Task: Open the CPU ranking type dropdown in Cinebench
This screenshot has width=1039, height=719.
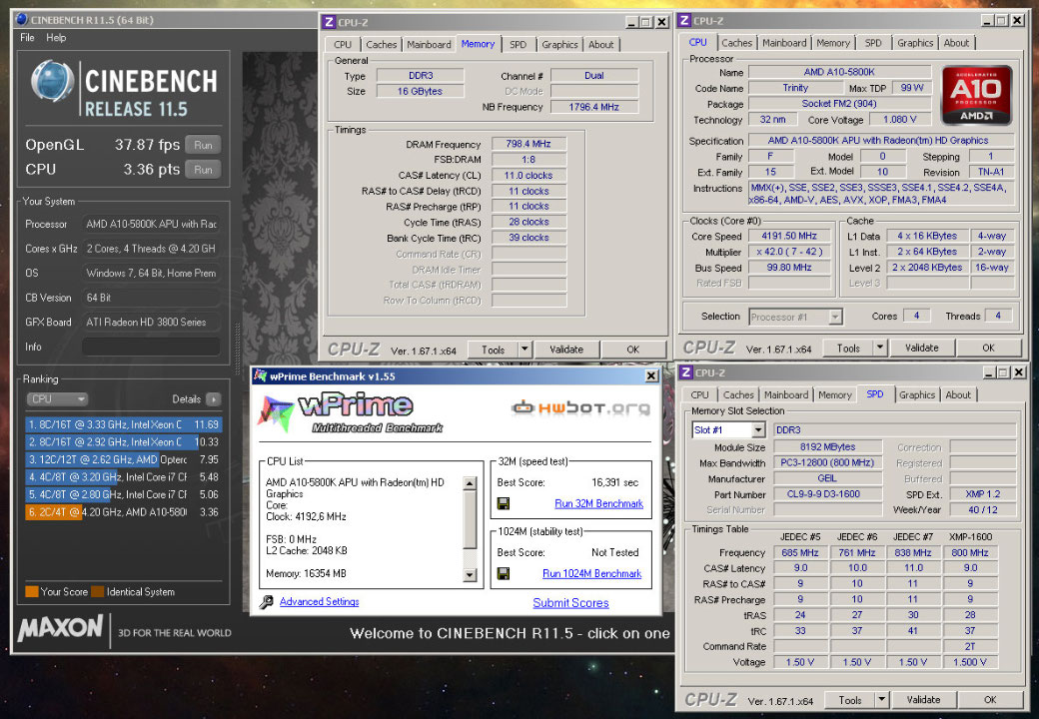Action: pyautogui.click(x=57, y=399)
